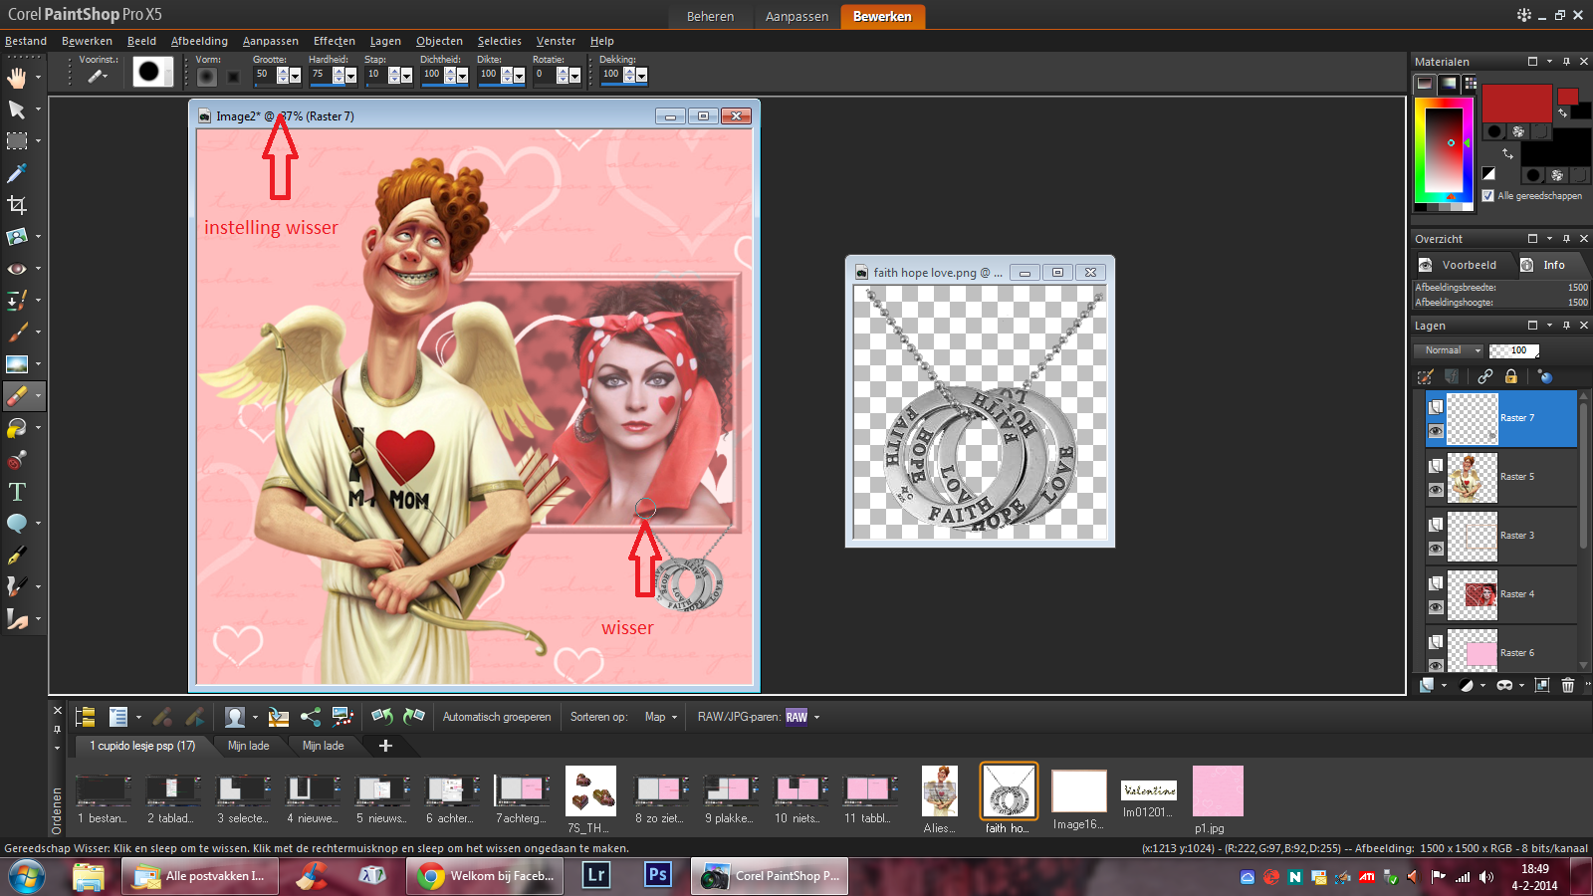Screen dimensions: 1593x896
Task: Click the 'Automatisch groeperen' button
Action: coord(496,717)
